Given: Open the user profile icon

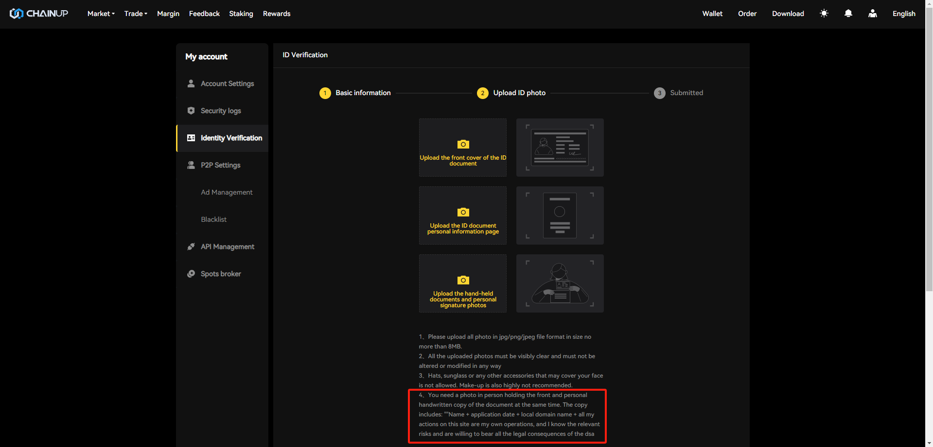Looking at the screenshot, I should [872, 14].
